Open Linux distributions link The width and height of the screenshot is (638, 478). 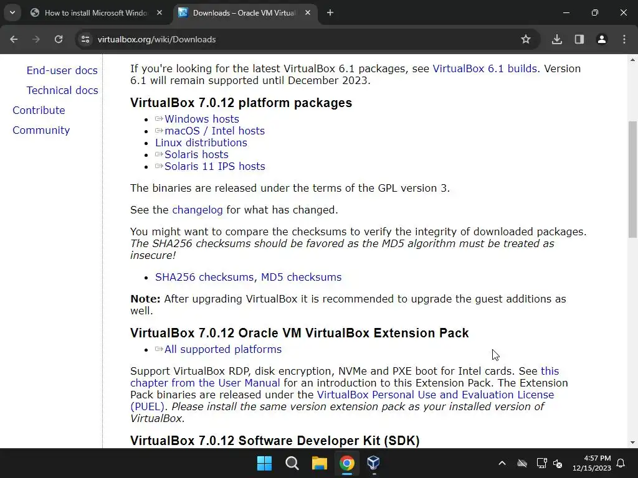pyautogui.click(x=201, y=143)
